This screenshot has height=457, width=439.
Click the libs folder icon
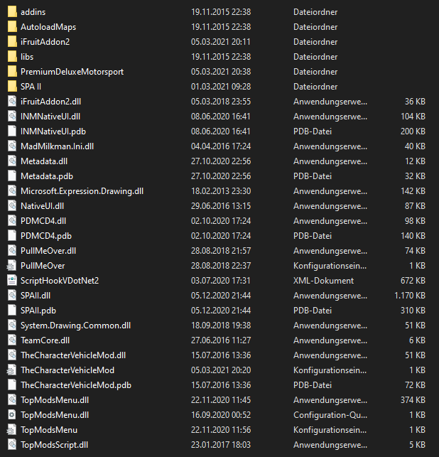pyautogui.click(x=12, y=57)
